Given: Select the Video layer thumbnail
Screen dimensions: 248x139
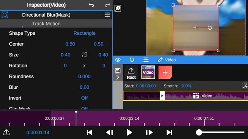Looking at the screenshot, I should point(148,72).
